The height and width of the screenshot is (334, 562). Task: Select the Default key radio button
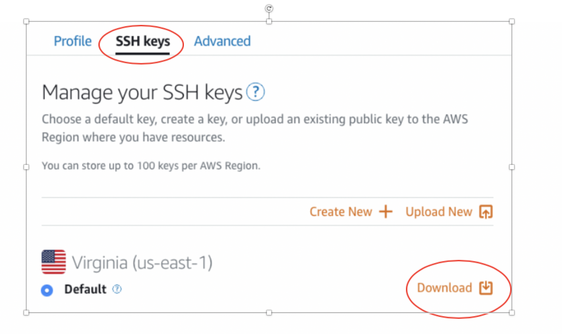coord(47,290)
